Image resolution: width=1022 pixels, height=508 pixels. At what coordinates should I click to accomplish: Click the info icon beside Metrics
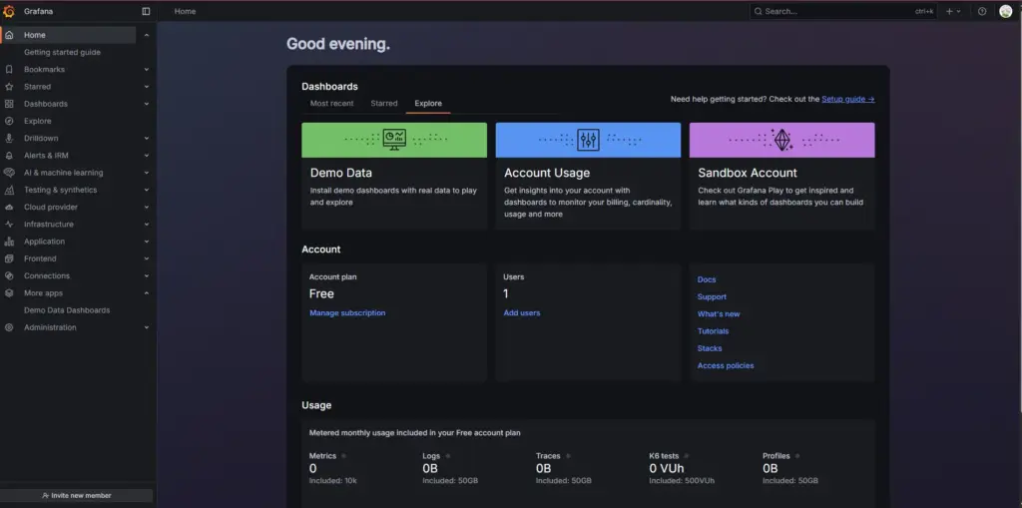(344, 456)
